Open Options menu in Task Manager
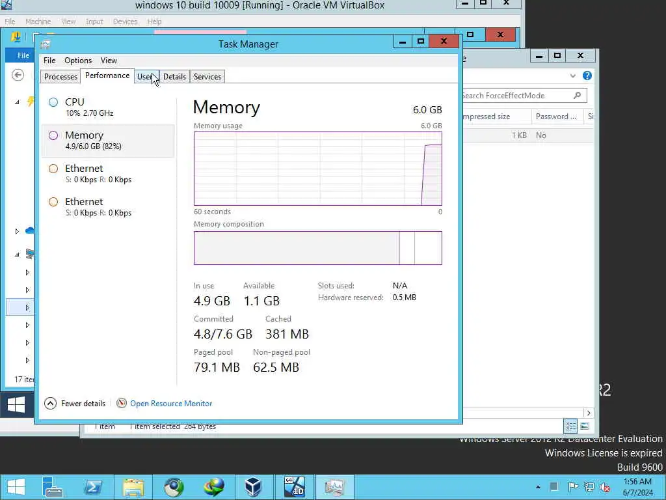Screen dimensions: 666x500 [78, 61]
